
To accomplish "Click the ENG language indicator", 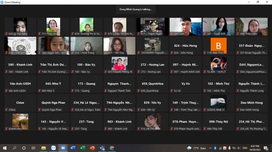I will (245, 148).
